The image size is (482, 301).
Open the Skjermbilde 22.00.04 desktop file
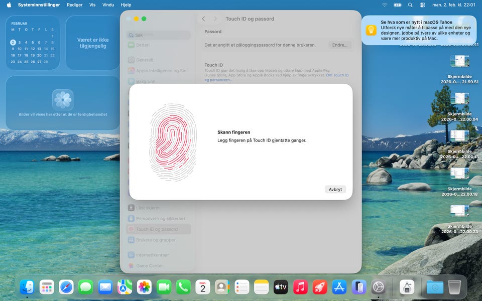tap(459, 99)
